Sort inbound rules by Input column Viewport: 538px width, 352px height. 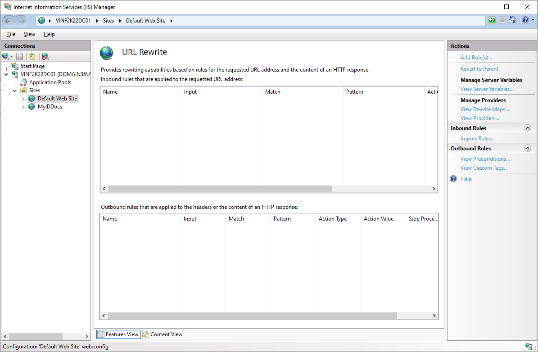point(222,92)
